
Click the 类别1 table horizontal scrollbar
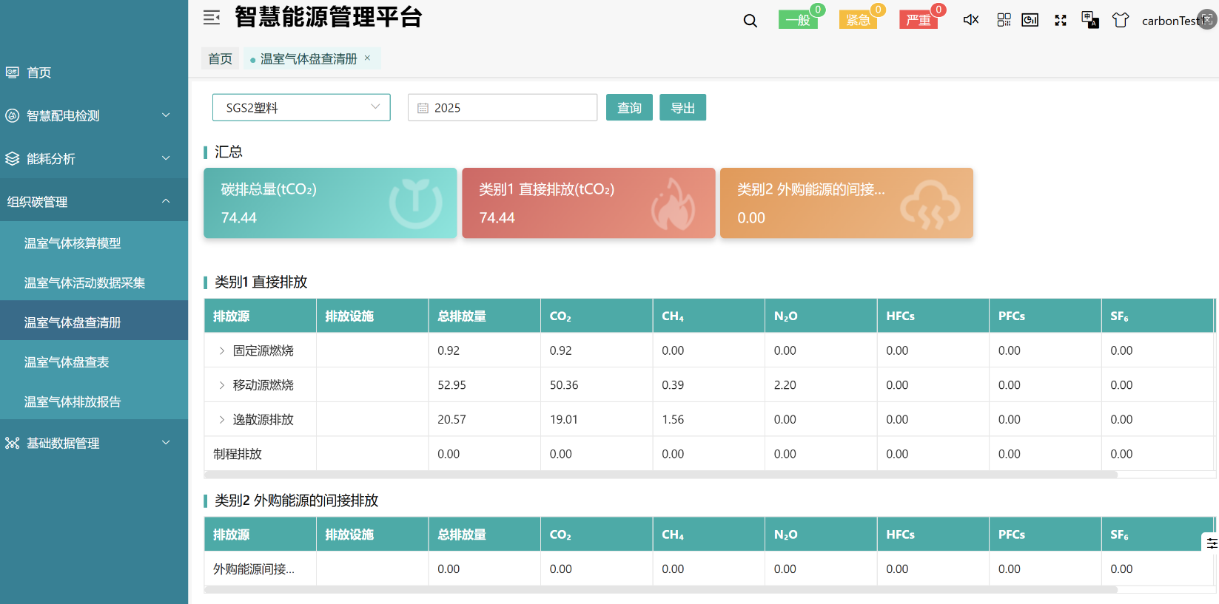[x=660, y=475]
